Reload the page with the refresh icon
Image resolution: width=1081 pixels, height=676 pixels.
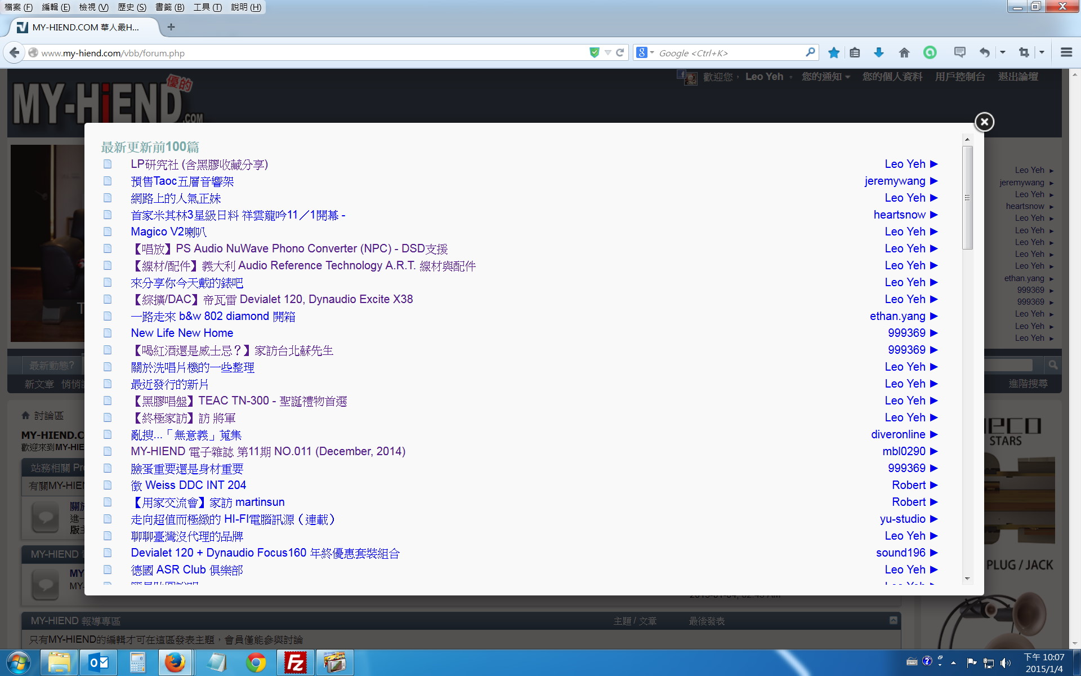pos(620,52)
